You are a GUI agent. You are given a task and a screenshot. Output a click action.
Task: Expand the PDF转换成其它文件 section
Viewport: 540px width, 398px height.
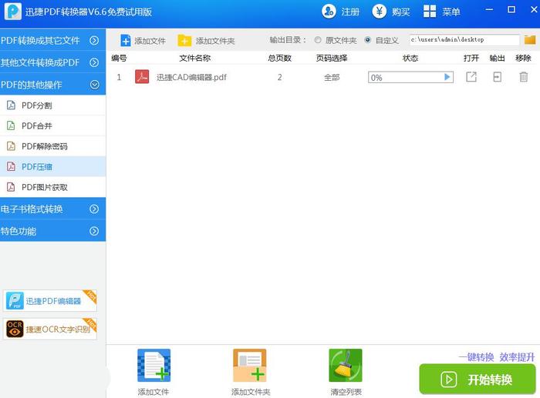coord(52,40)
